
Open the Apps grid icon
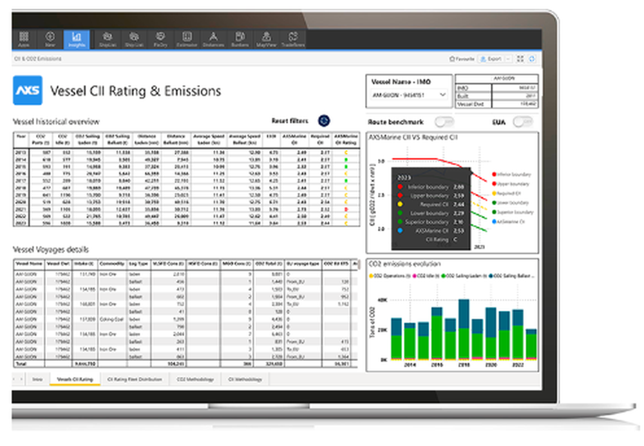[24, 39]
